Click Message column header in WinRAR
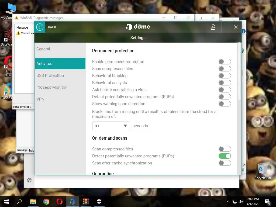 tap(22, 27)
